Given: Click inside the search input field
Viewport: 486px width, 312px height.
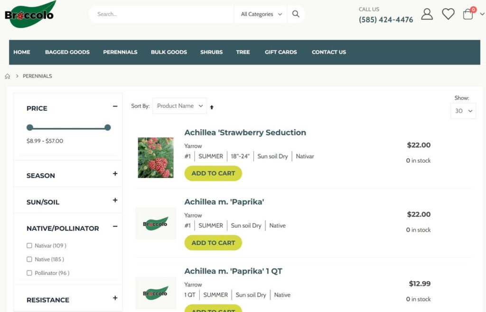Looking at the screenshot, I should click(161, 14).
